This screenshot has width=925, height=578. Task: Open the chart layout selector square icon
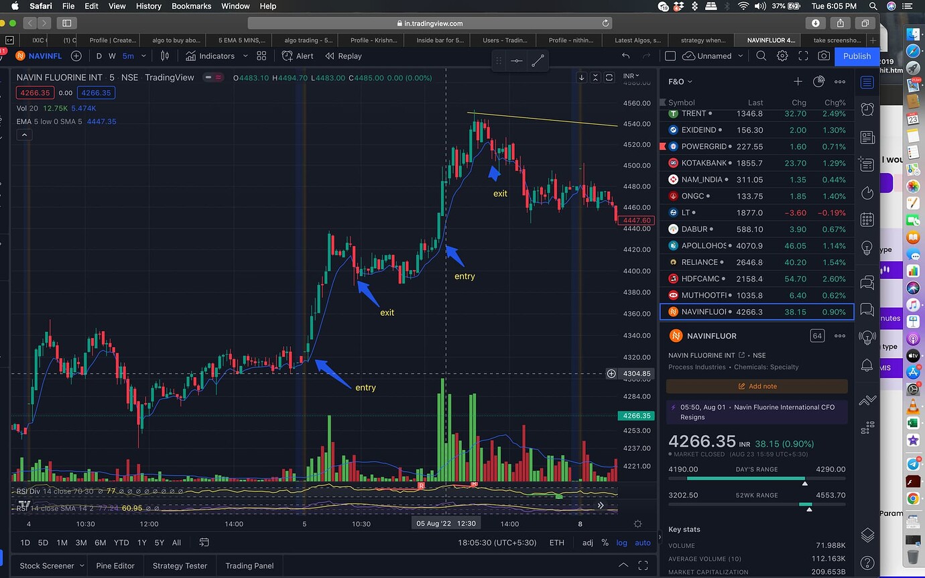[x=670, y=56]
